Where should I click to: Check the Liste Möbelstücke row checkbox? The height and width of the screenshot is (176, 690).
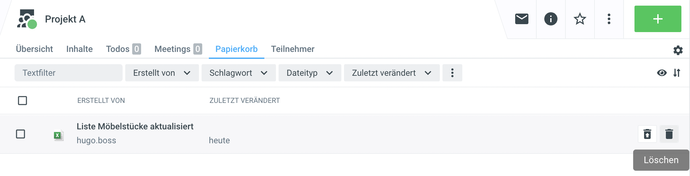(x=20, y=134)
